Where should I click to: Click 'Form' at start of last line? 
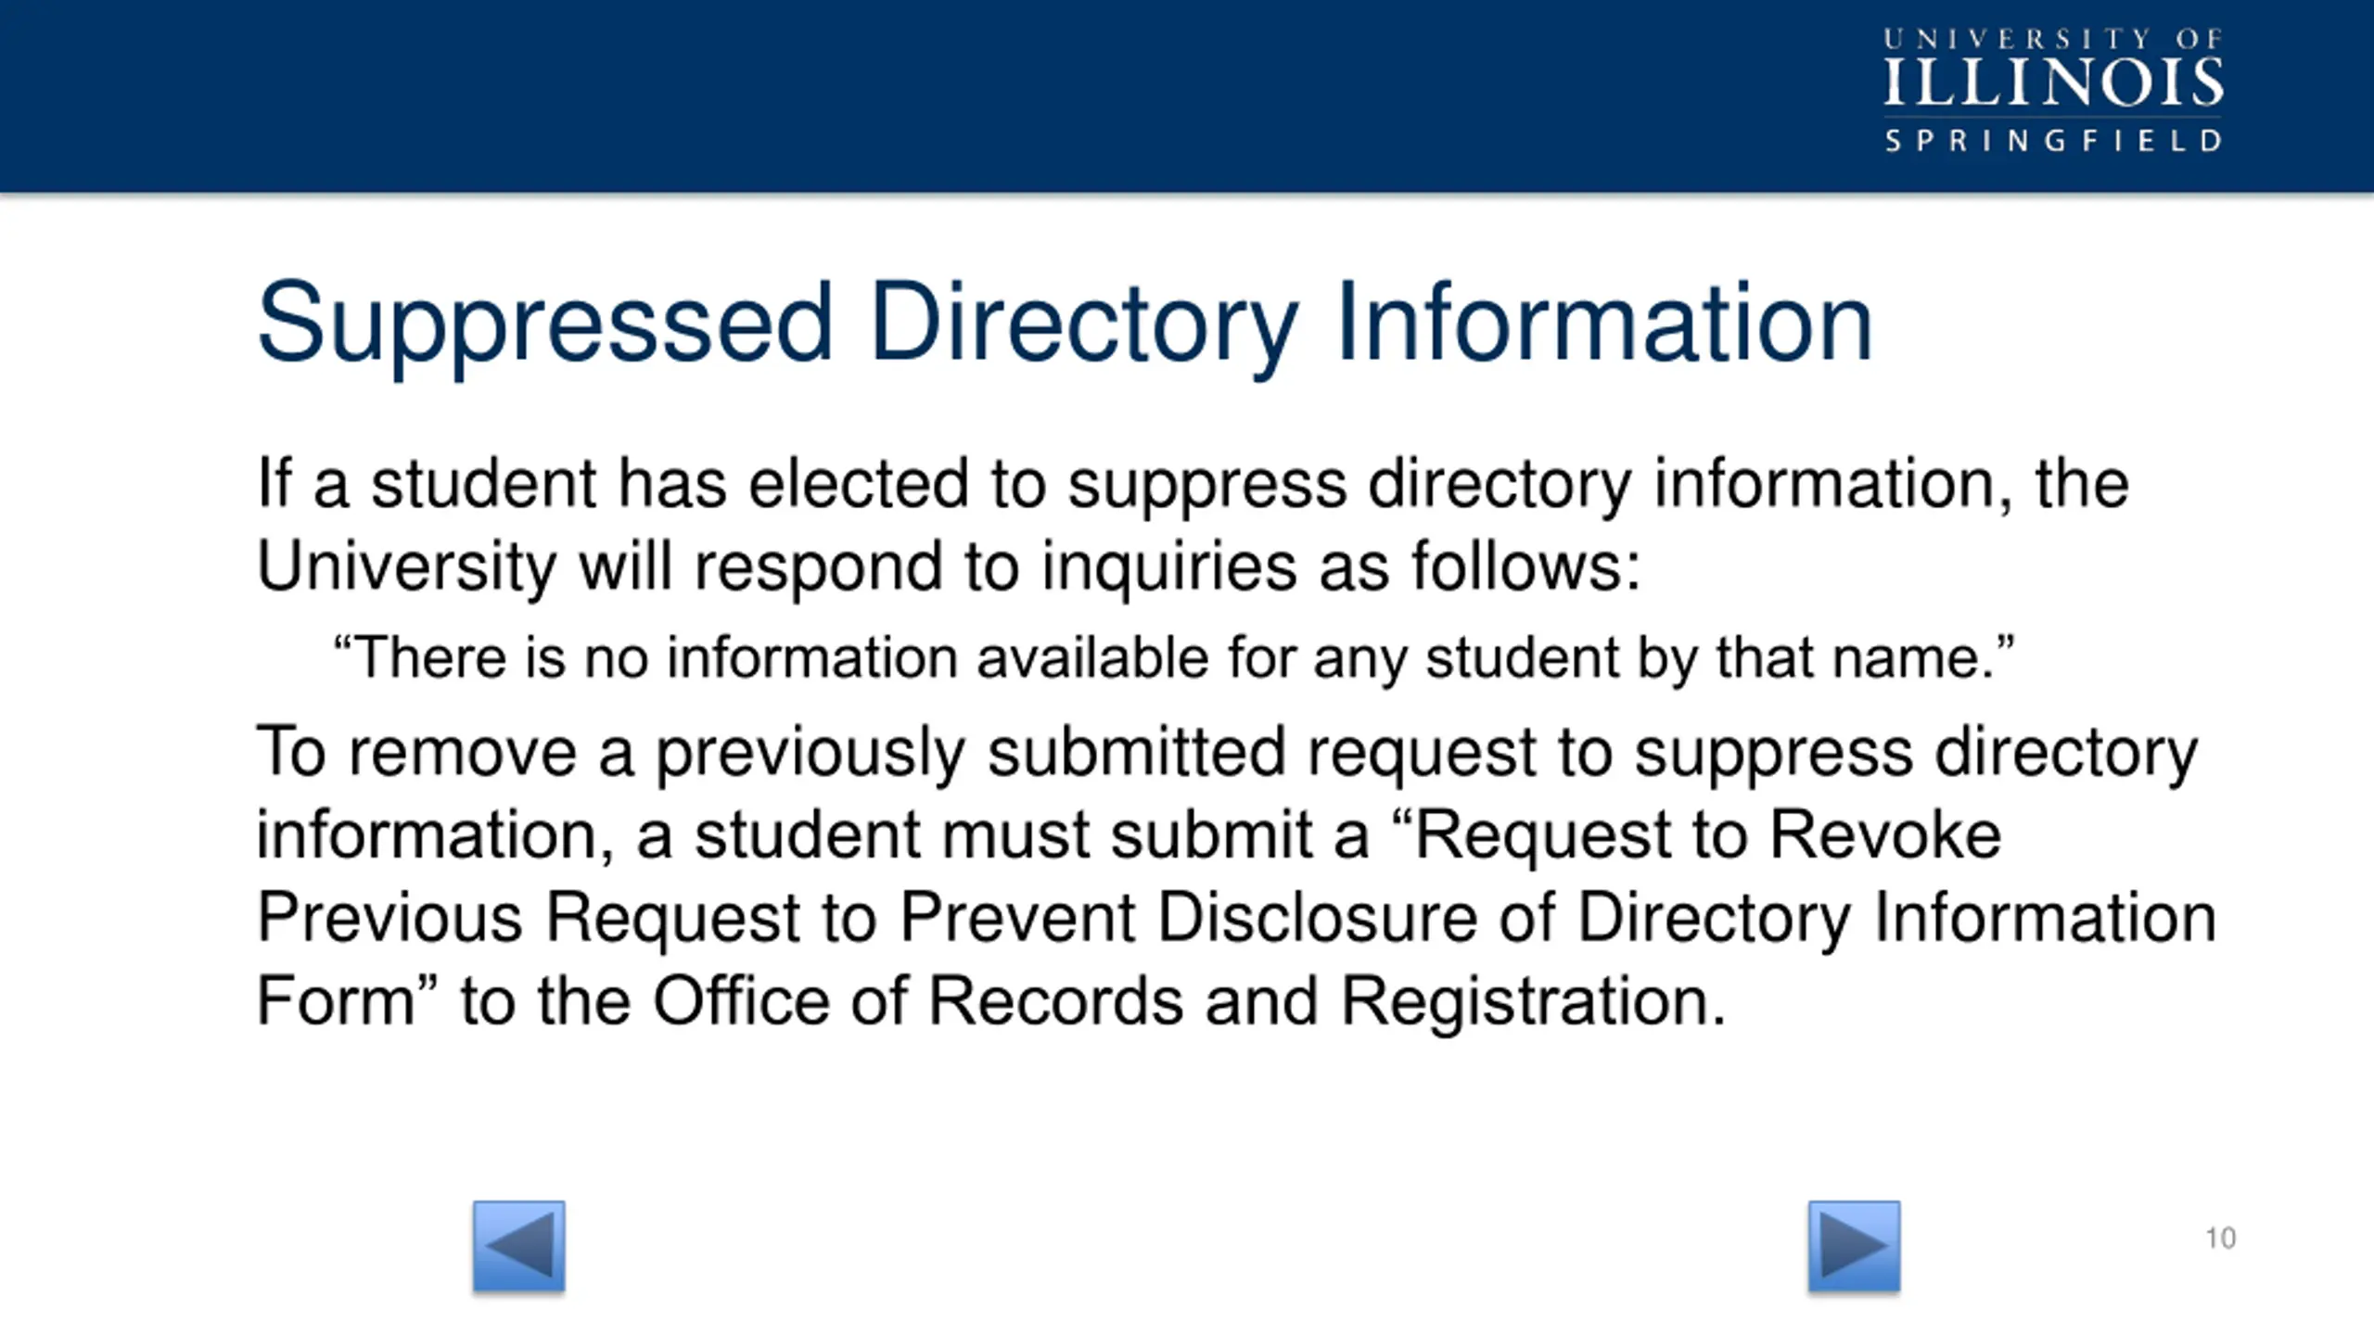[x=335, y=1002]
